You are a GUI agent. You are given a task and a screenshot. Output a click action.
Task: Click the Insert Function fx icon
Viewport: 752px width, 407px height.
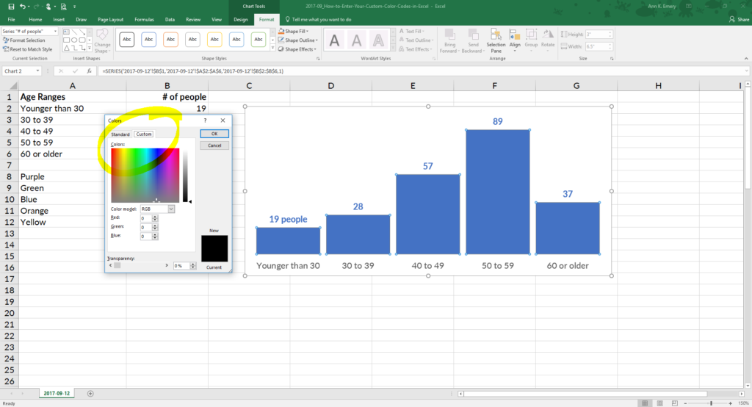[x=89, y=71]
